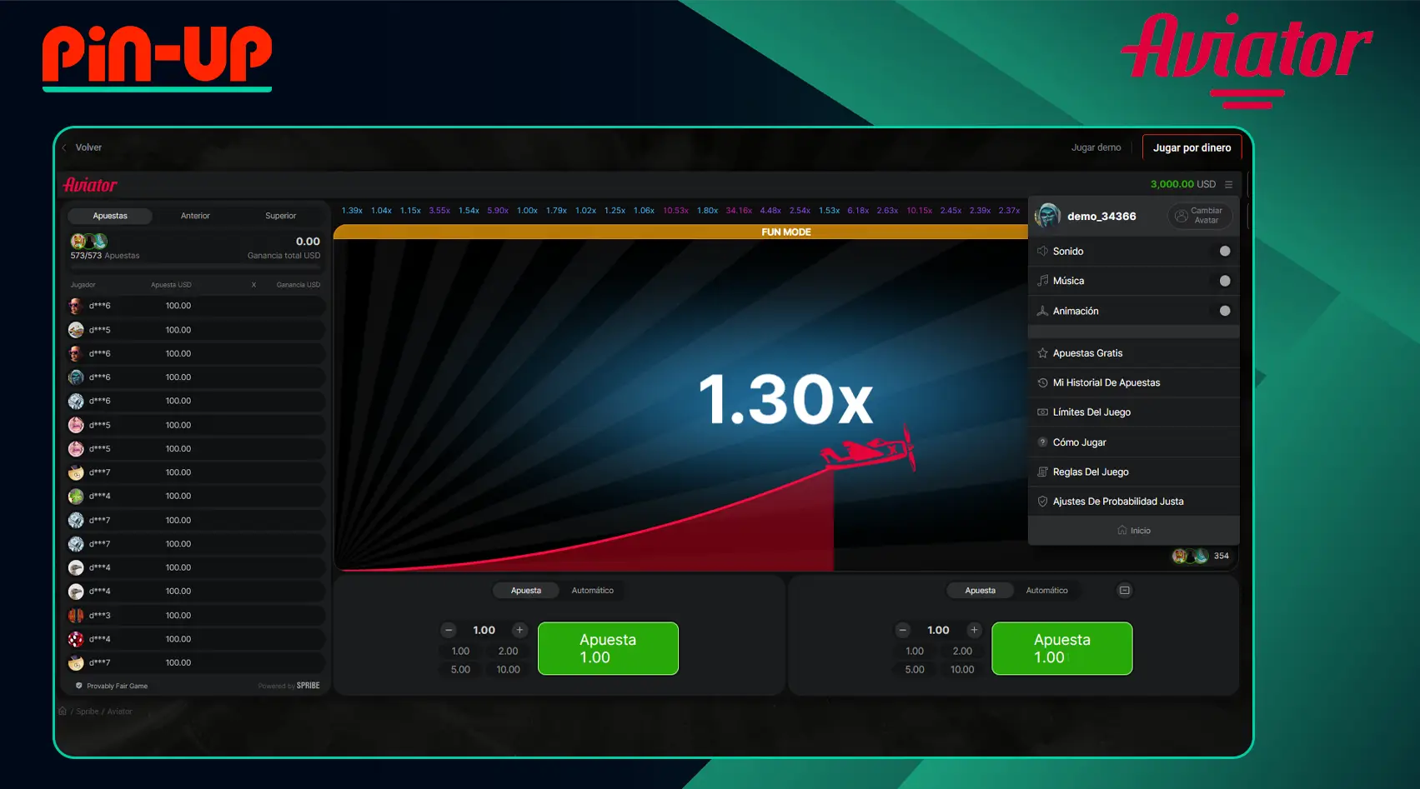Click the 5.90x multiplier in history bar
1420x789 pixels.
498,211
